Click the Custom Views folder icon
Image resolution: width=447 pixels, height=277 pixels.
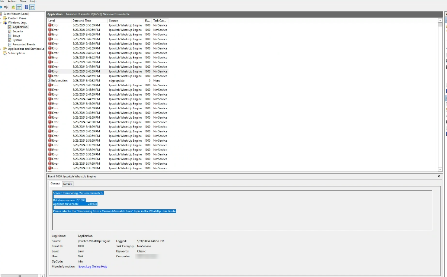tap(5, 18)
